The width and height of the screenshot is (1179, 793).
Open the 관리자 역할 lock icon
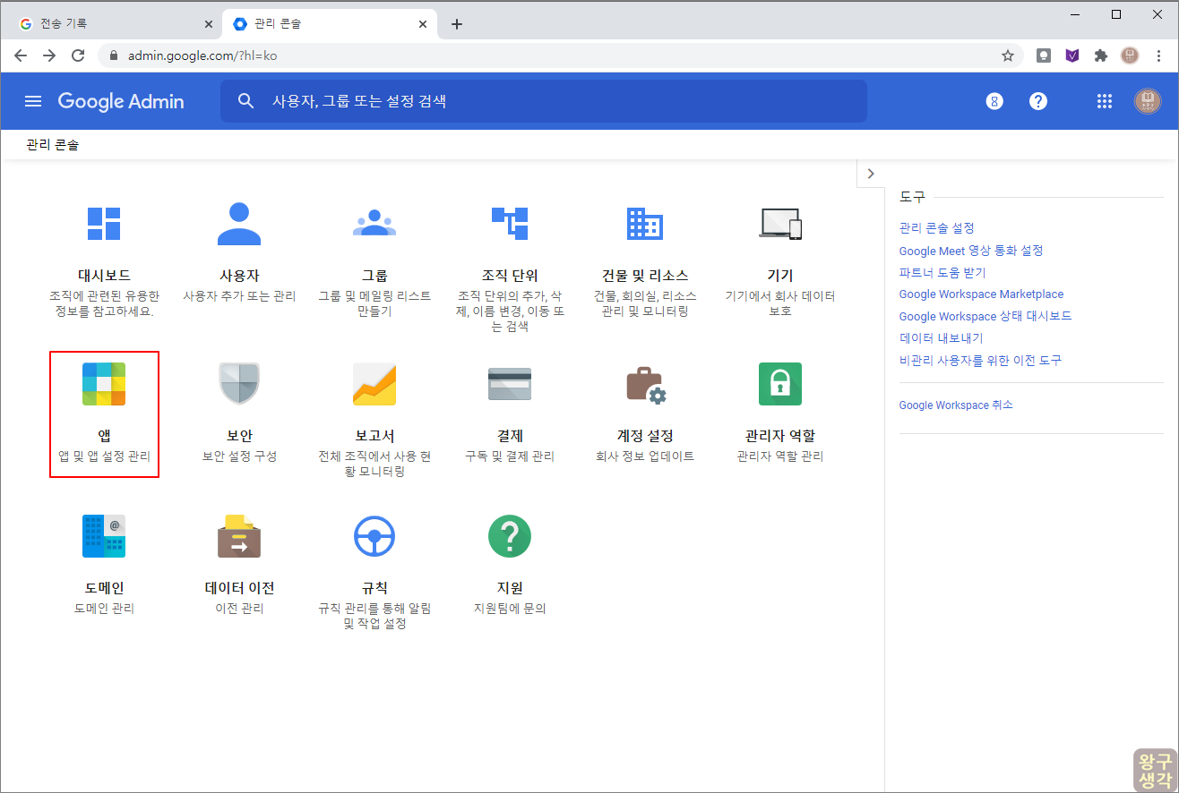[780, 384]
